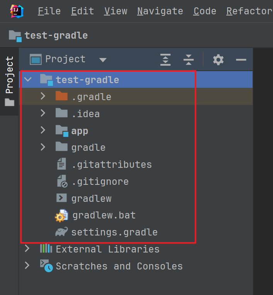Select the gradlew.bat file icon
The height and width of the screenshot is (295, 273).
[61, 215]
